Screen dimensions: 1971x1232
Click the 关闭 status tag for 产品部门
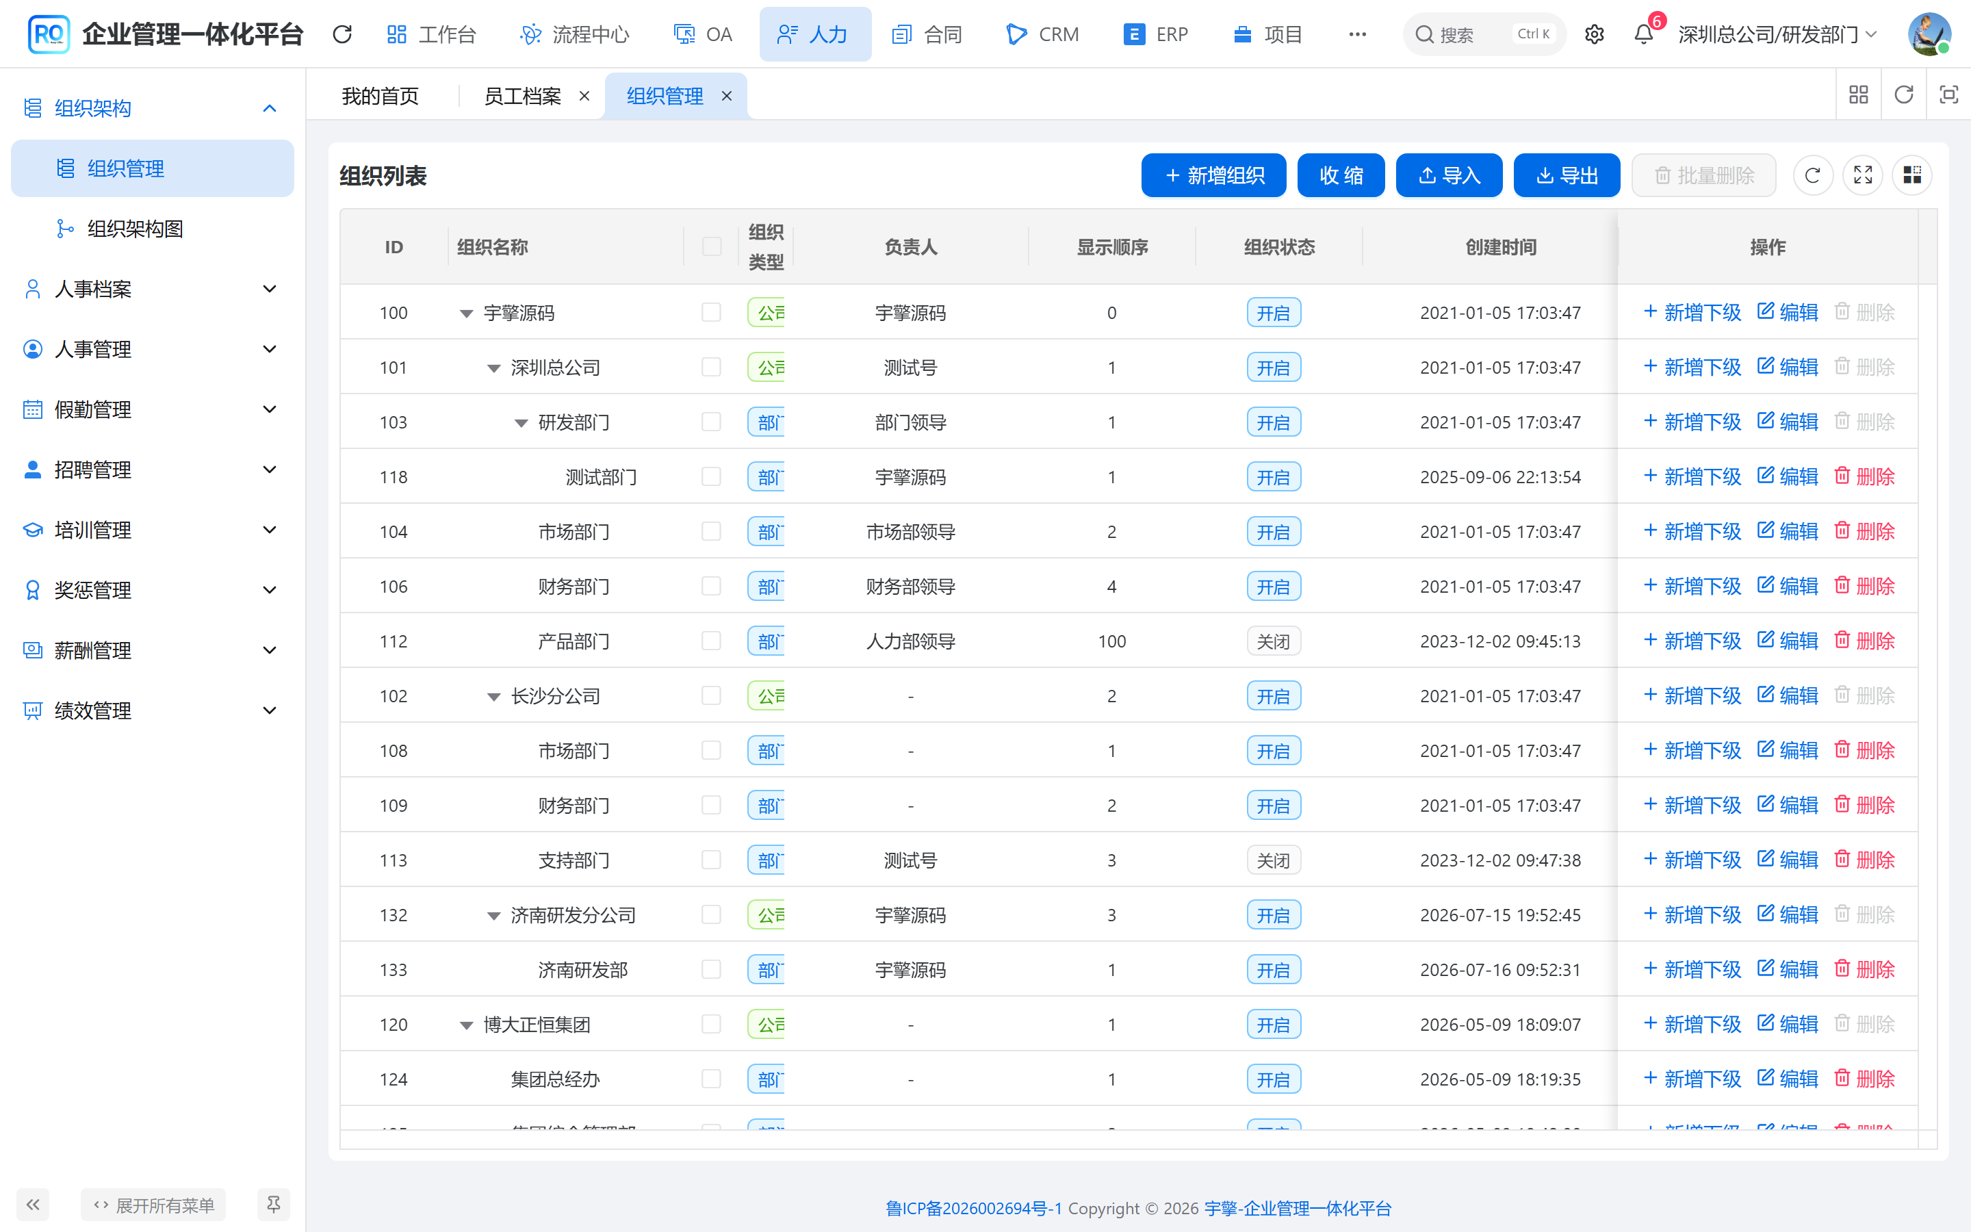pyautogui.click(x=1273, y=641)
